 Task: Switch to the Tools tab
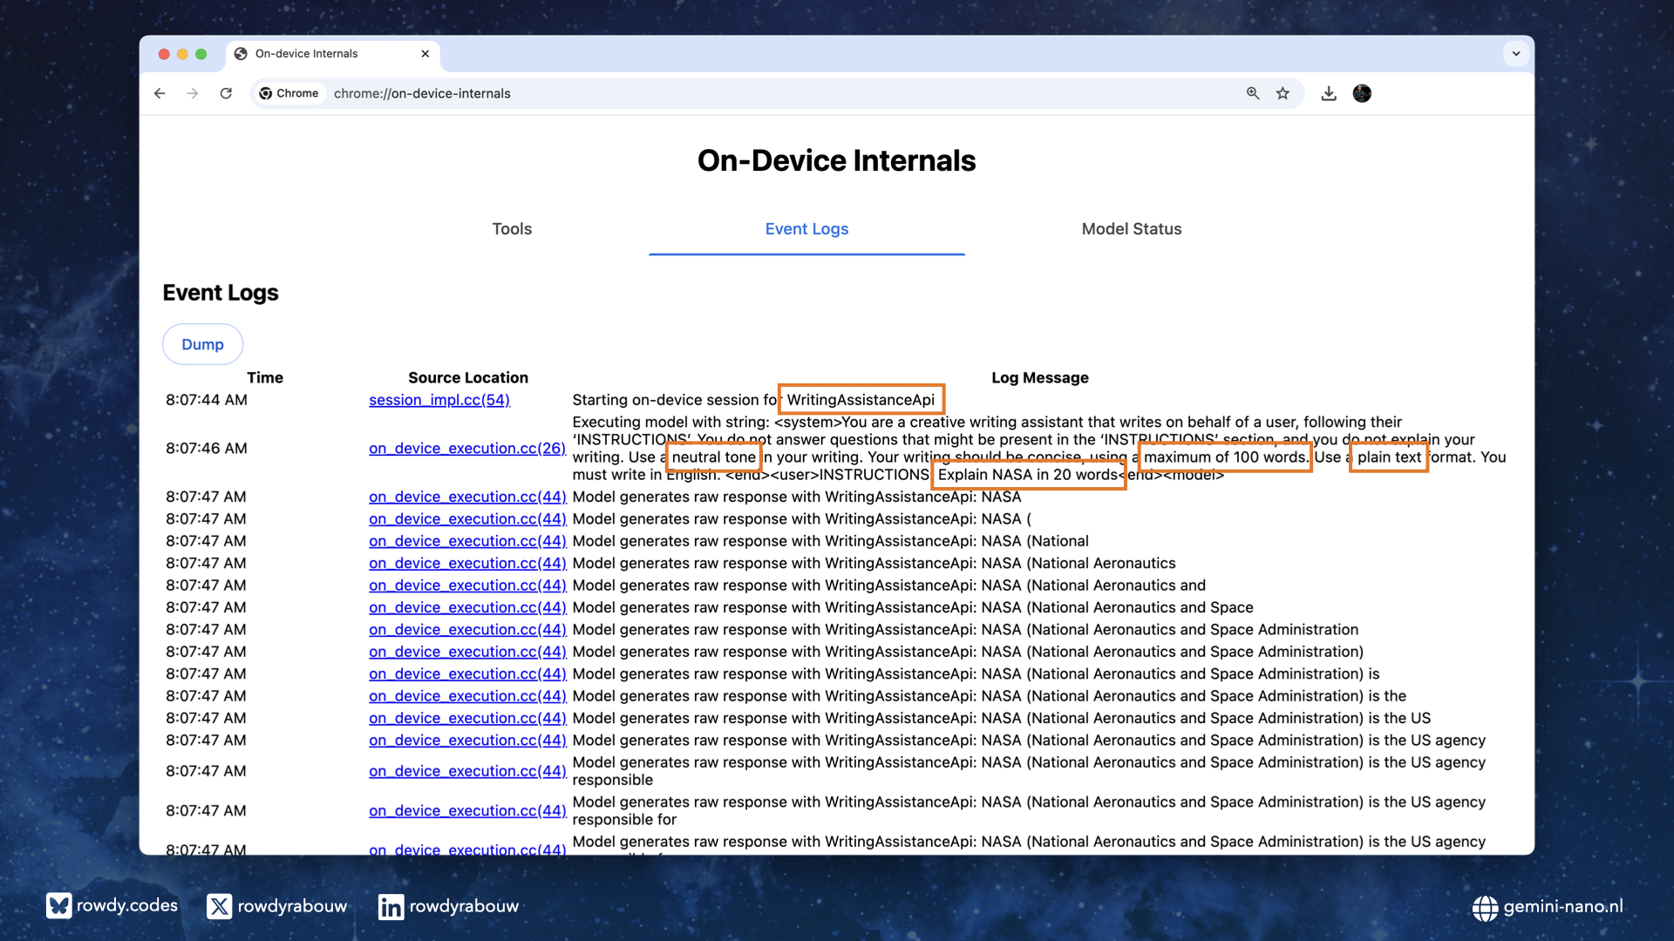[x=512, y=229]
